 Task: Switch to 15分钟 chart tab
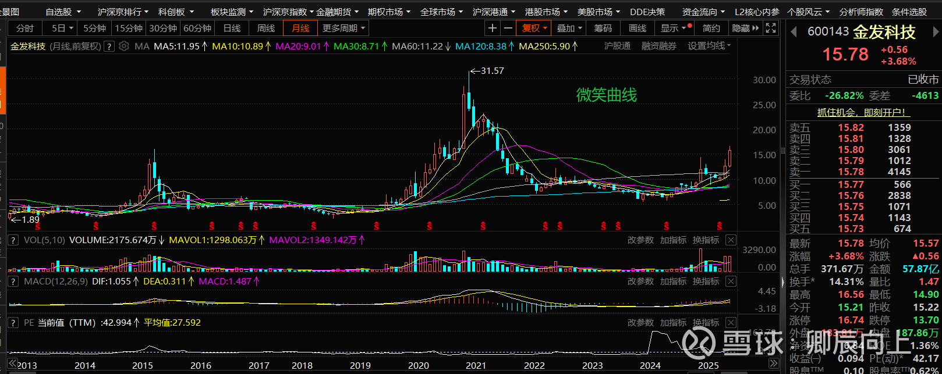point(129,28)
